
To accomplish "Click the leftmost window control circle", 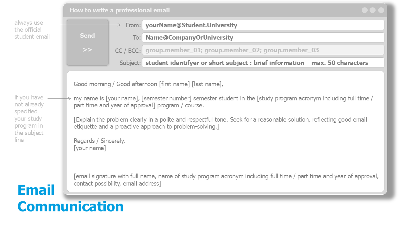I will [x=364, y=10].
